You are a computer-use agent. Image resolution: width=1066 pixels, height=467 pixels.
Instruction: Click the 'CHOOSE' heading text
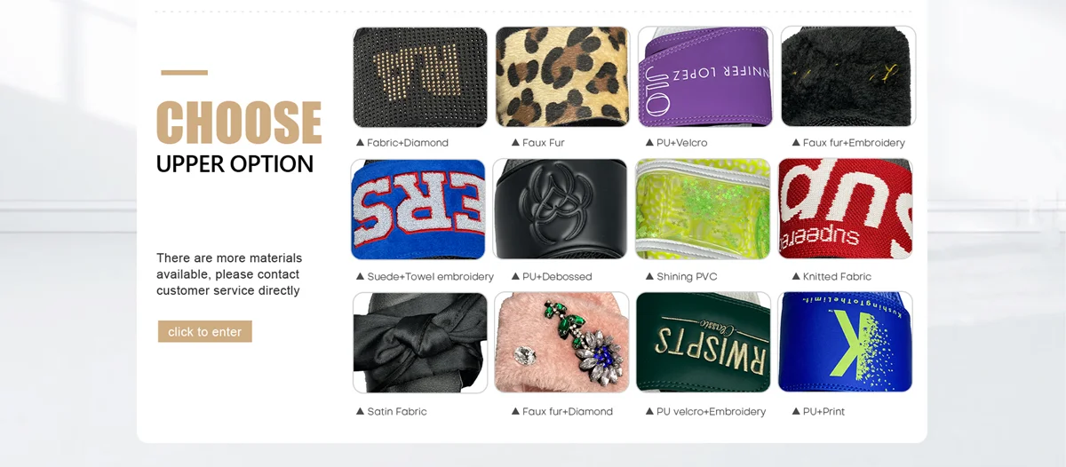239,123
